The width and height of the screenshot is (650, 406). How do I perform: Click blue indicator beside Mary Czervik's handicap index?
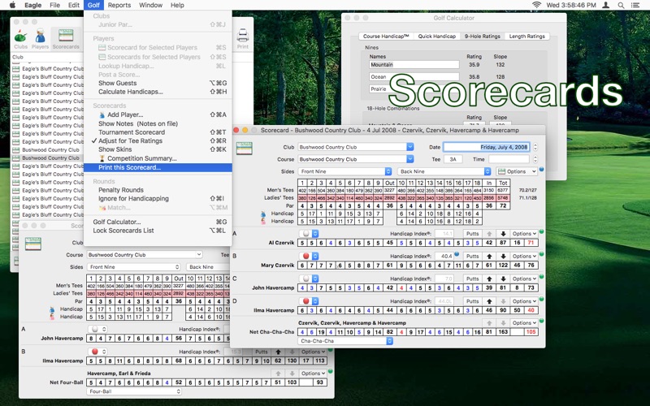pos(458,254)
